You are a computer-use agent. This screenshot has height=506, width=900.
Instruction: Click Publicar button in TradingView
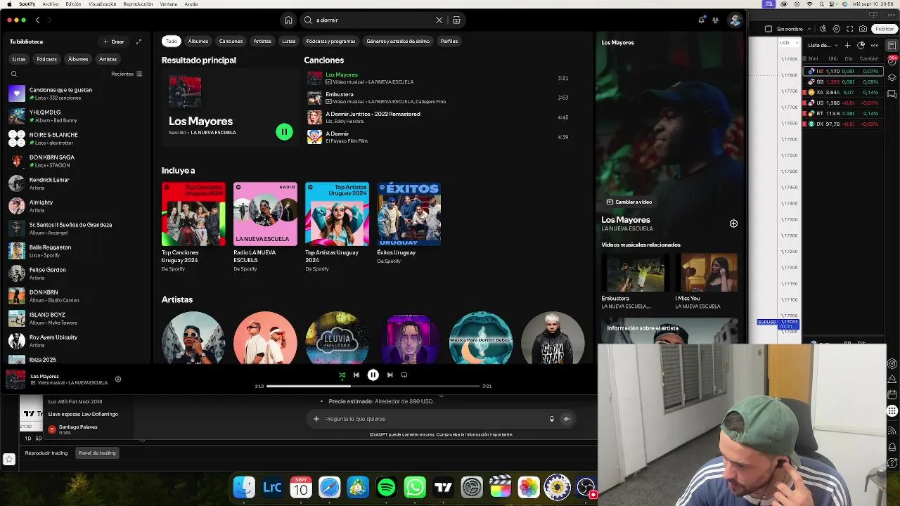884,29
